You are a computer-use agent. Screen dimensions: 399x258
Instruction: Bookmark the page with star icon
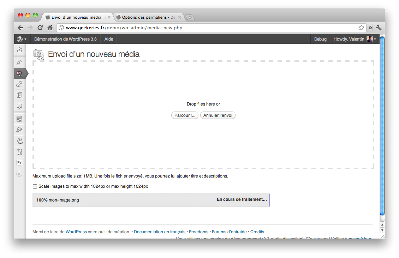click(x=361, y=28)
